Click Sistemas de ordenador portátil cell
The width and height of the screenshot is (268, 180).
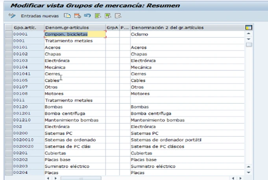[187, 140]
